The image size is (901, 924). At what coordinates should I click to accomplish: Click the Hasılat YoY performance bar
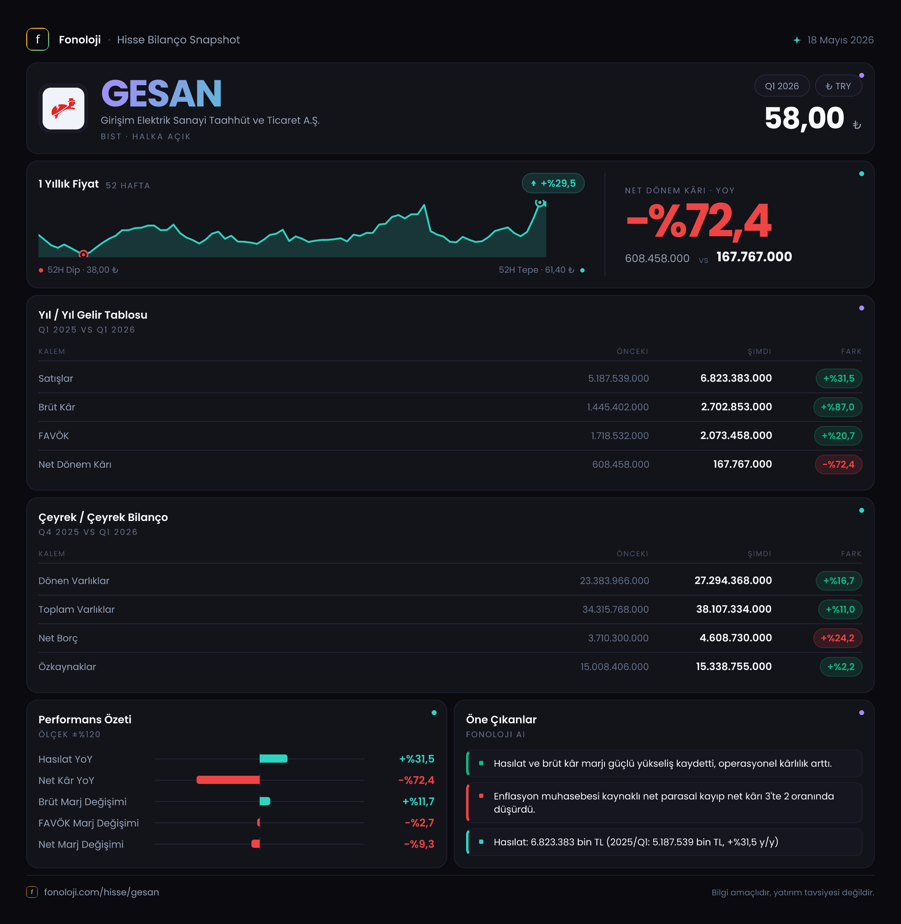(274, 759)
